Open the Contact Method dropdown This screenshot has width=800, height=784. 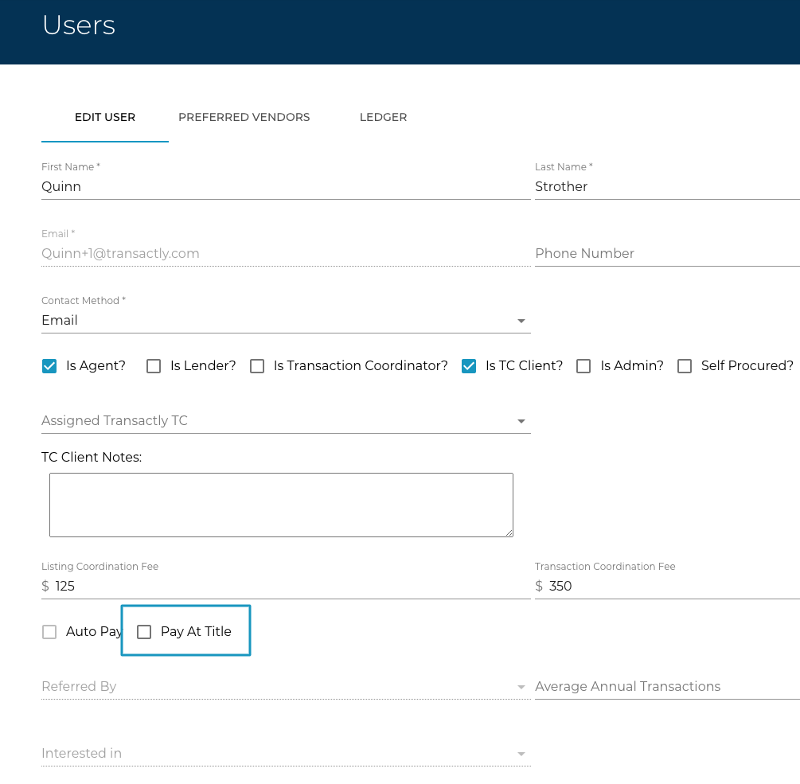[x=285, y=321]
